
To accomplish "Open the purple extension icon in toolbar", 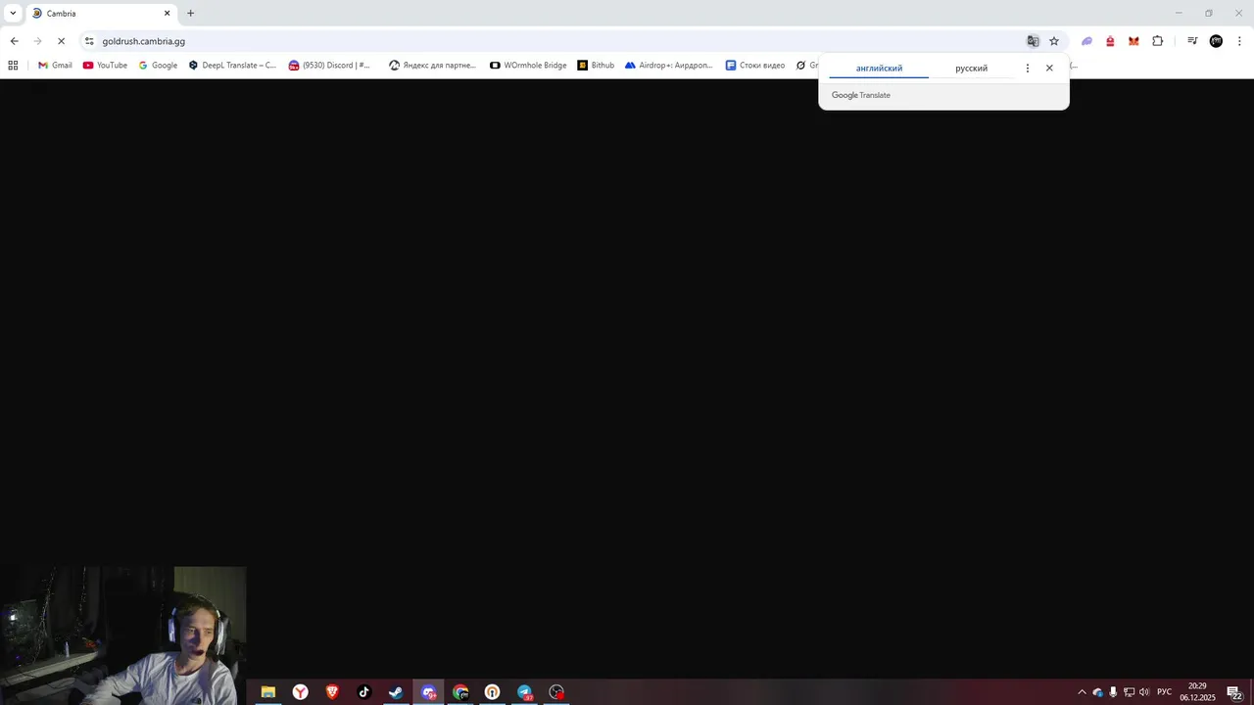I will 1086,41.
